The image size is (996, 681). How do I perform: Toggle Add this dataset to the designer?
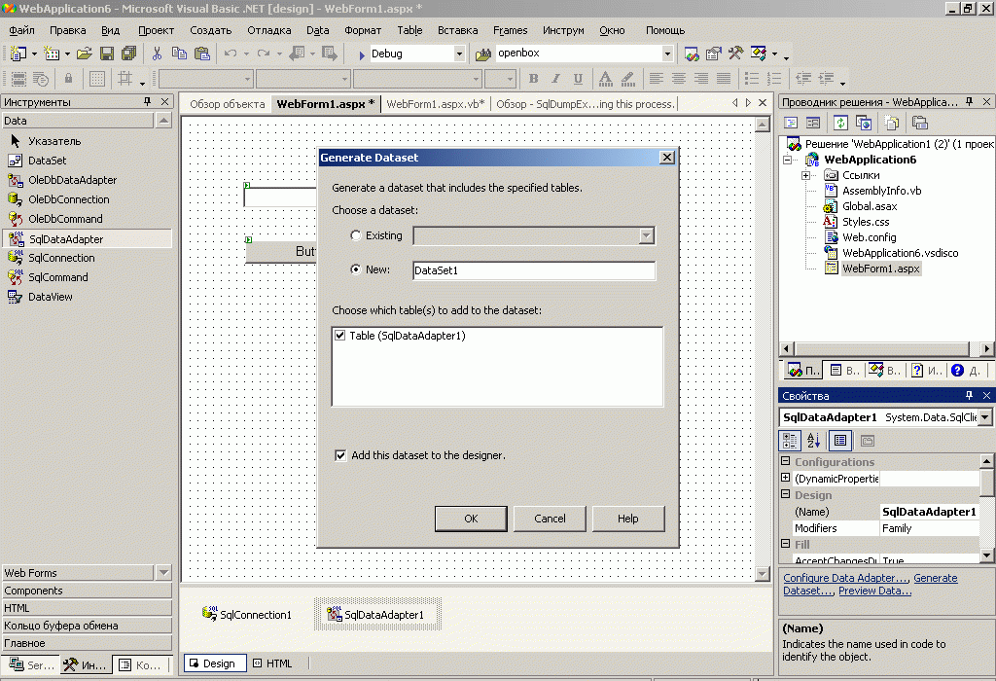pyautogui.click(x=340, y=455)
